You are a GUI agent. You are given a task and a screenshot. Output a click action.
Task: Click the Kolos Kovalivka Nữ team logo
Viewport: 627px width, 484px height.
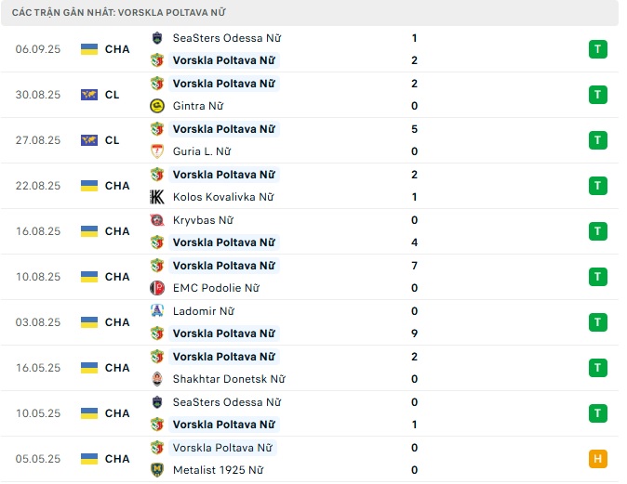[157, 197]
